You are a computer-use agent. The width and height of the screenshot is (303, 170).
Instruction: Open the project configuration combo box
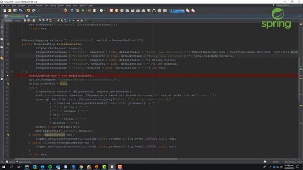(51, 10)
